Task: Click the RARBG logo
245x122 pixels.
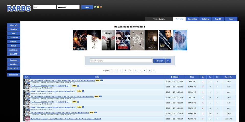Action: point(19,8)
